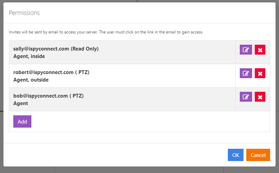Delete sally@ispyconnect.com from the list
The width and height of the screenshot is (279, 173).
tap(260, 50)
